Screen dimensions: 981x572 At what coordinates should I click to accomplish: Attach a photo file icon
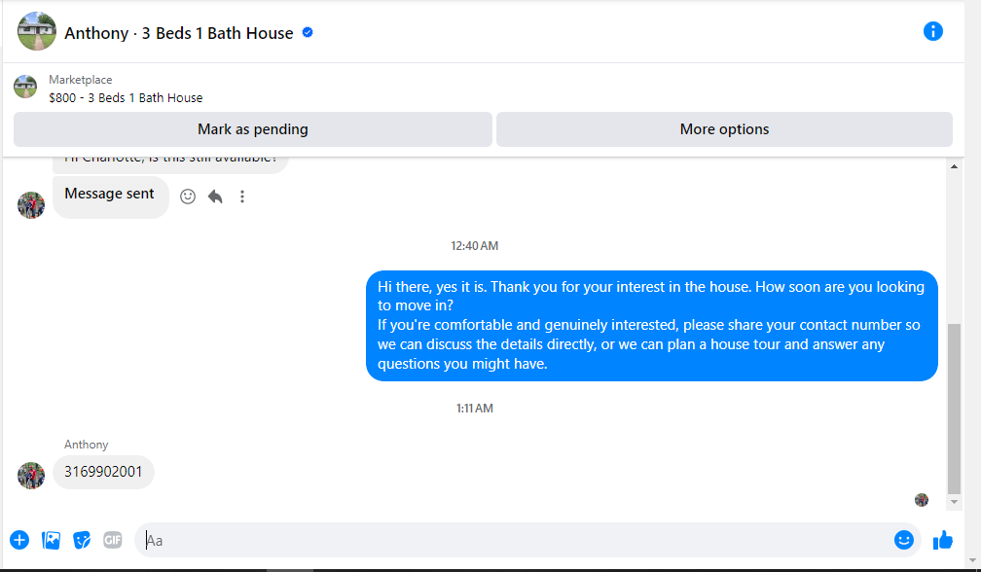coord(51,540)
